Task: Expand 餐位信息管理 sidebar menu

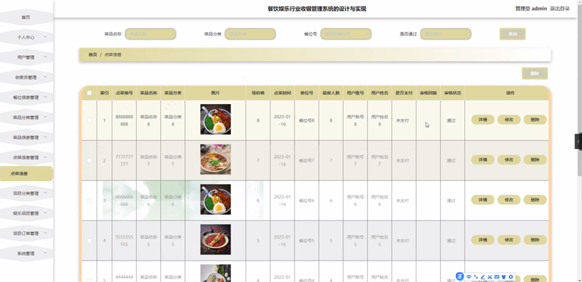Action: coord(26,97)
